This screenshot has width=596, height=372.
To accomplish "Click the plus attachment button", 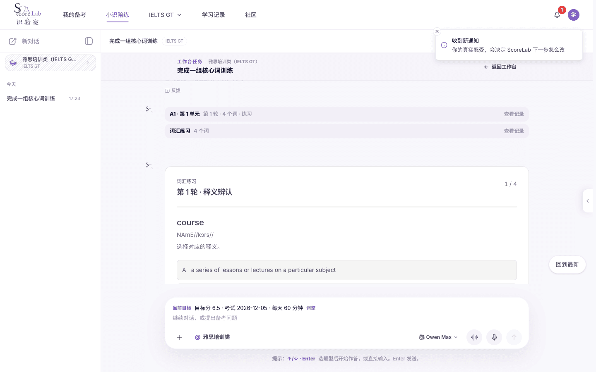I will (179, 337).
